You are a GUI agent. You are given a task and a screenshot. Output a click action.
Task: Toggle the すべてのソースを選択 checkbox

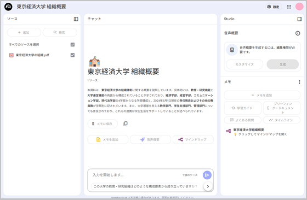point(72,45)
